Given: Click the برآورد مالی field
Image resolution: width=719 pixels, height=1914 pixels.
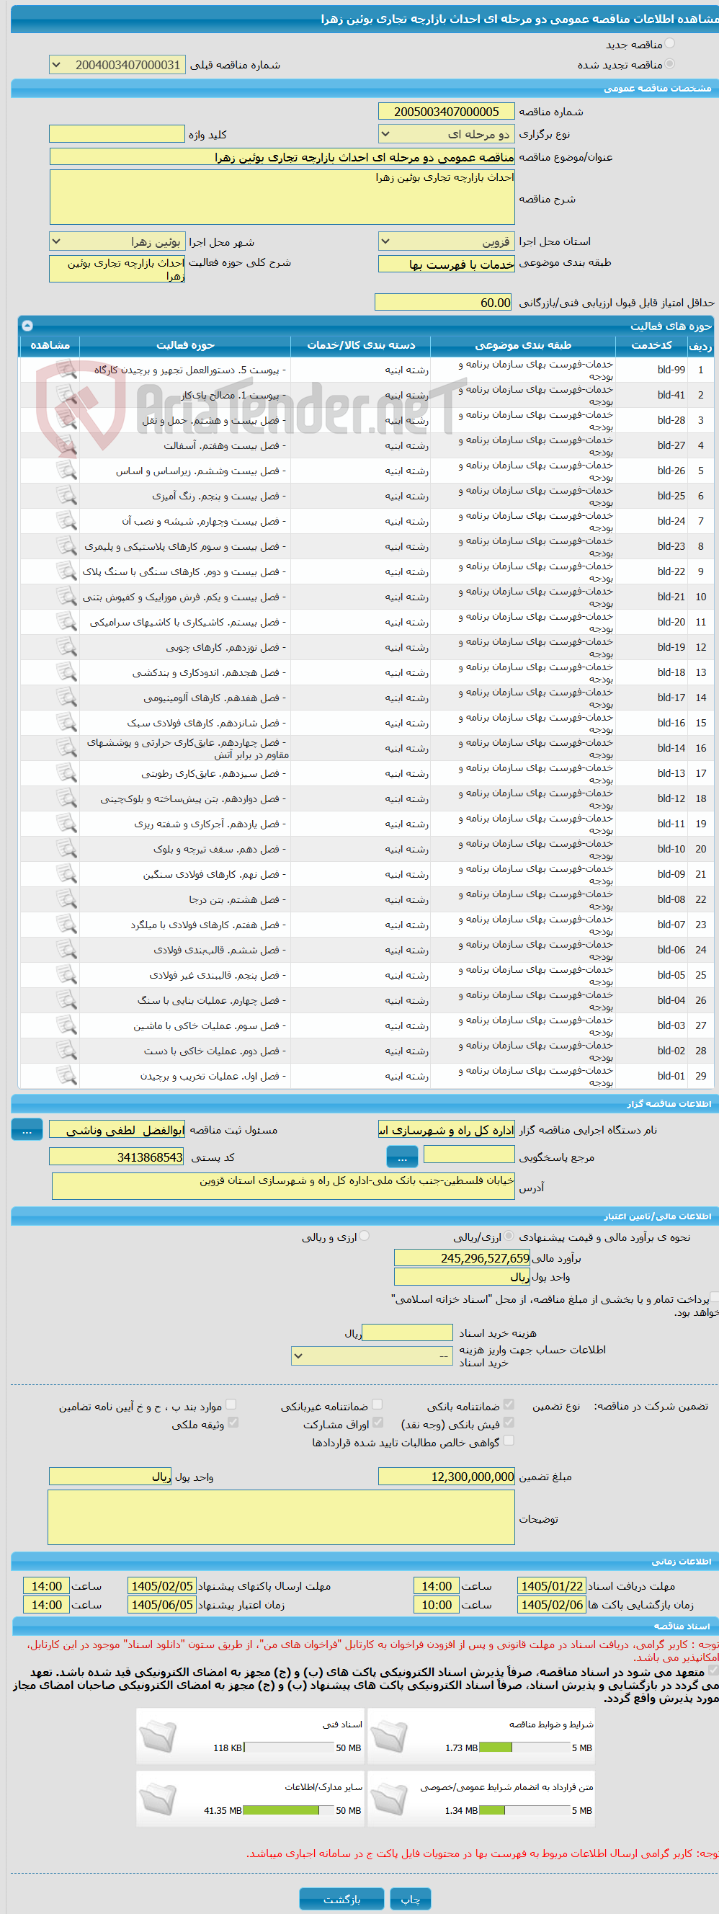Looking at the screenshot, I should click(462, 1258).
